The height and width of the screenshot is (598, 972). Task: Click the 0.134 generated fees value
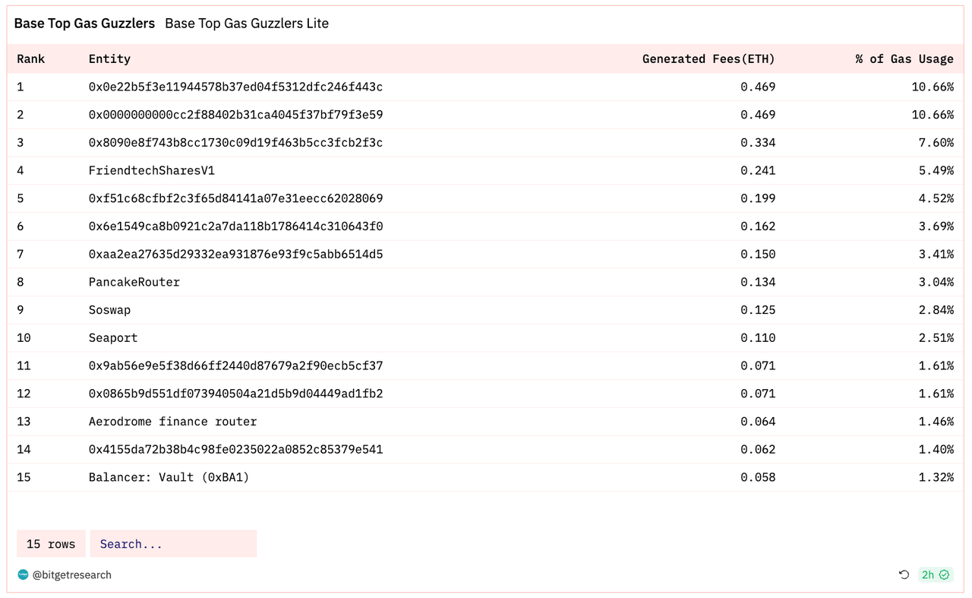pos(758,282)
